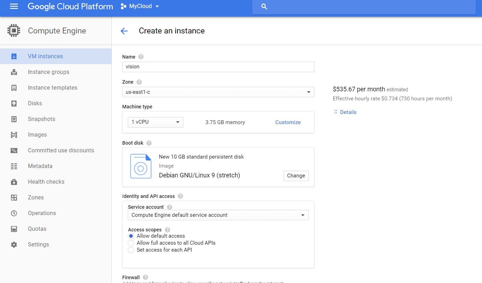Click the 3.75 GB memory text

[225, 122]
